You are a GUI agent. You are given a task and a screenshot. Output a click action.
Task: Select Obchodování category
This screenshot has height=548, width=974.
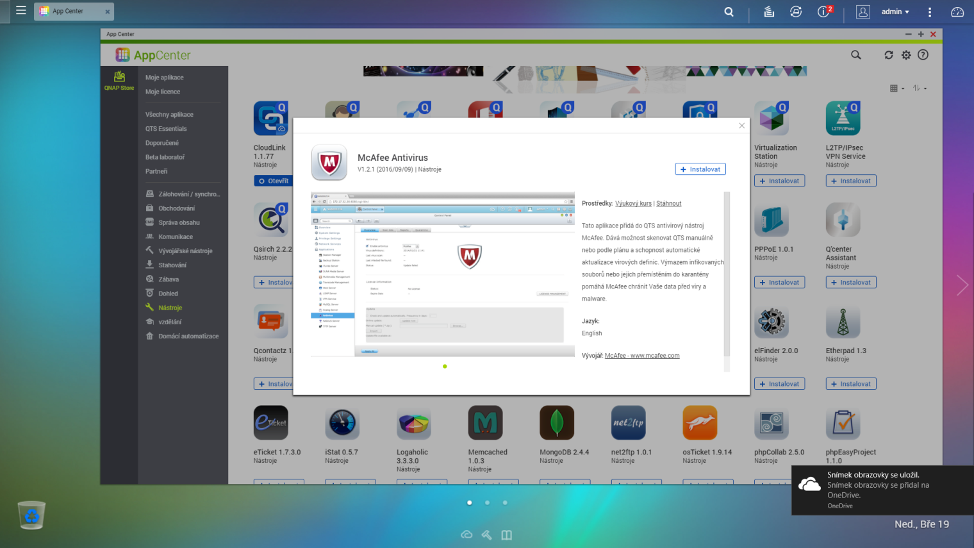170,208
